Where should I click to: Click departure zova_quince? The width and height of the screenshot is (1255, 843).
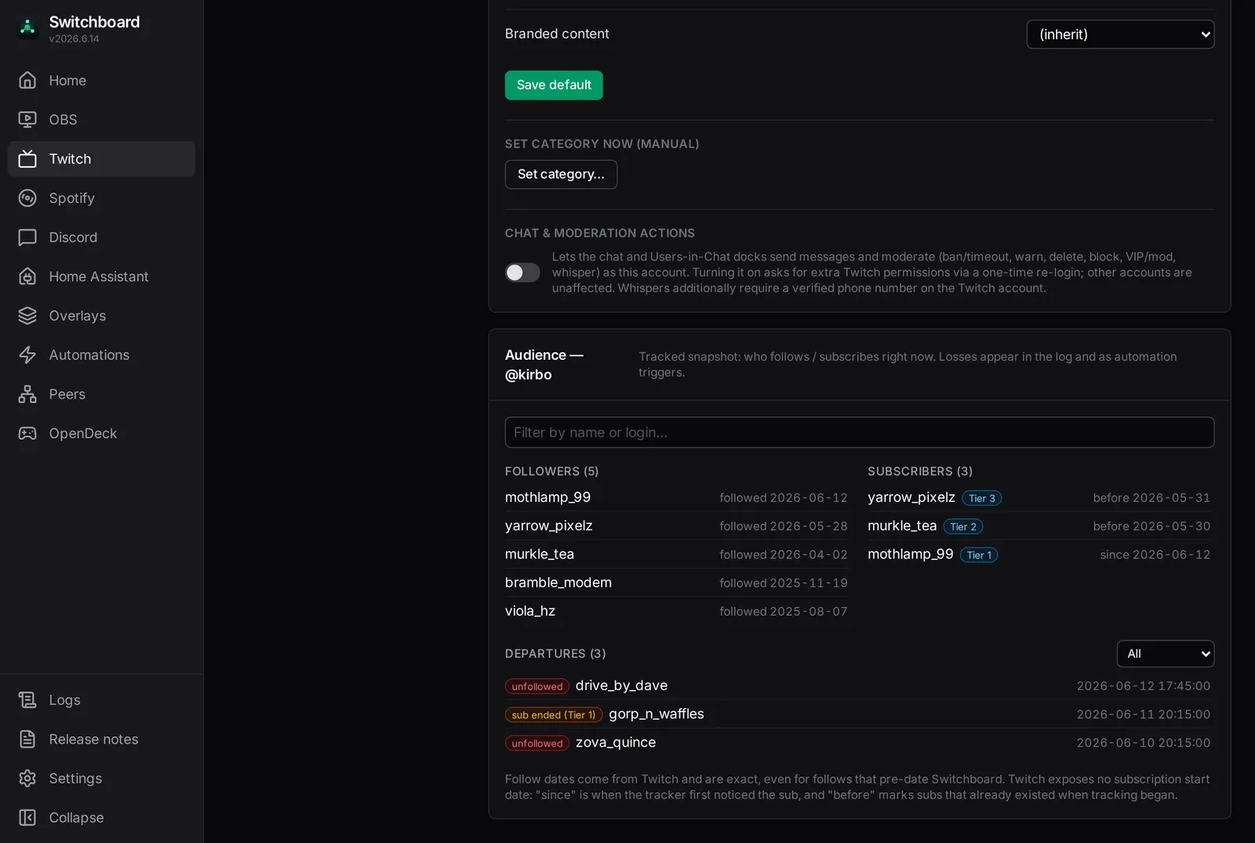(616, 742)
